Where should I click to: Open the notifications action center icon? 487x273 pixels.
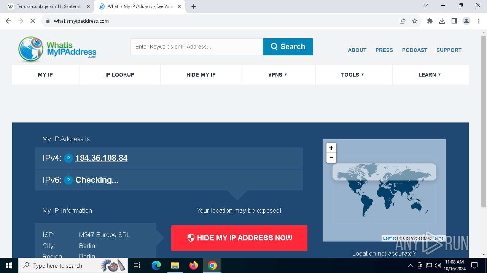[474, 265]
